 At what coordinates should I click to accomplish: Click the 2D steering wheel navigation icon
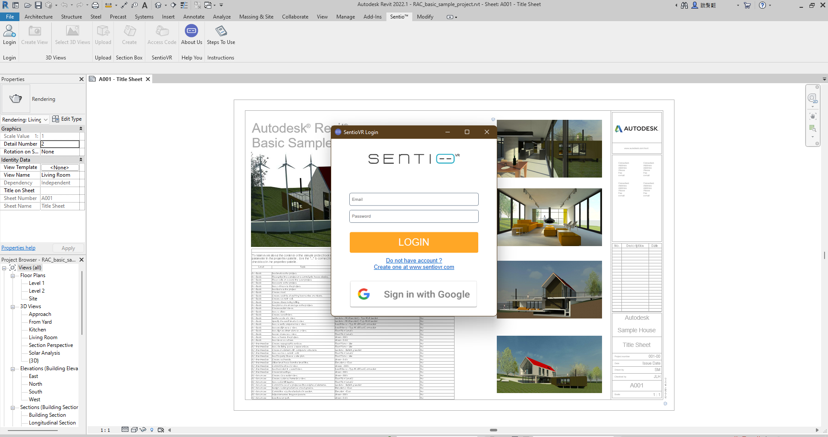tap(812, 99)
